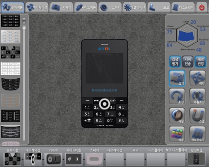Click the Attractiveness score value 48
The width and height of the screenshot is (209, 167).
point(199,50)
